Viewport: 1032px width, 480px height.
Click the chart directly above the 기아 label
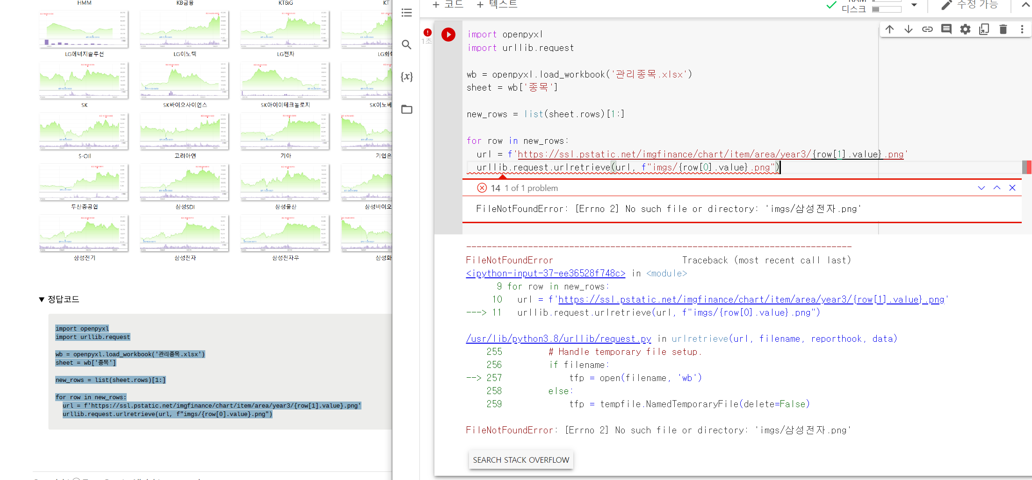(285, 132)
